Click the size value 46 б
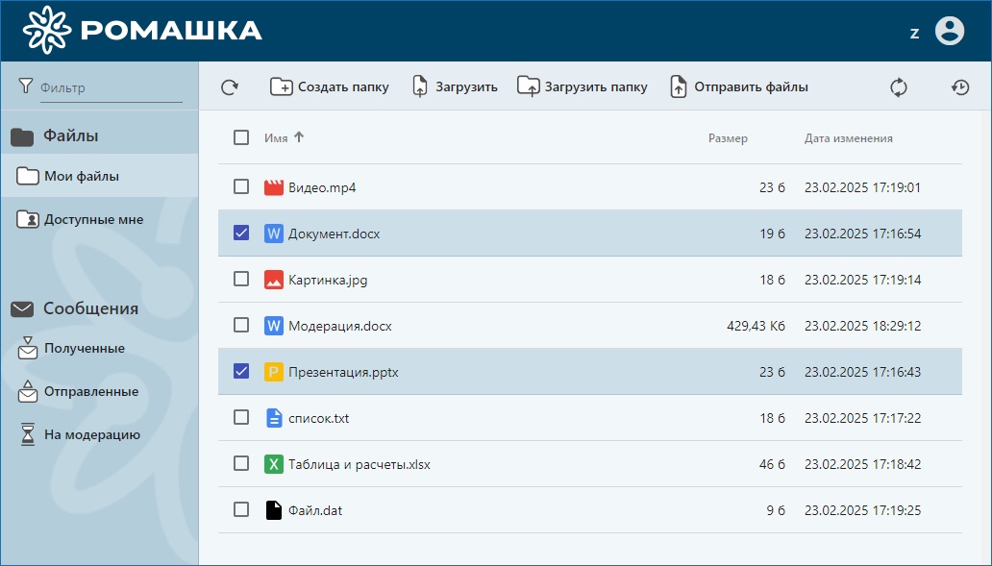Screen dimensions: 992x566 click(x=772, y=464)
